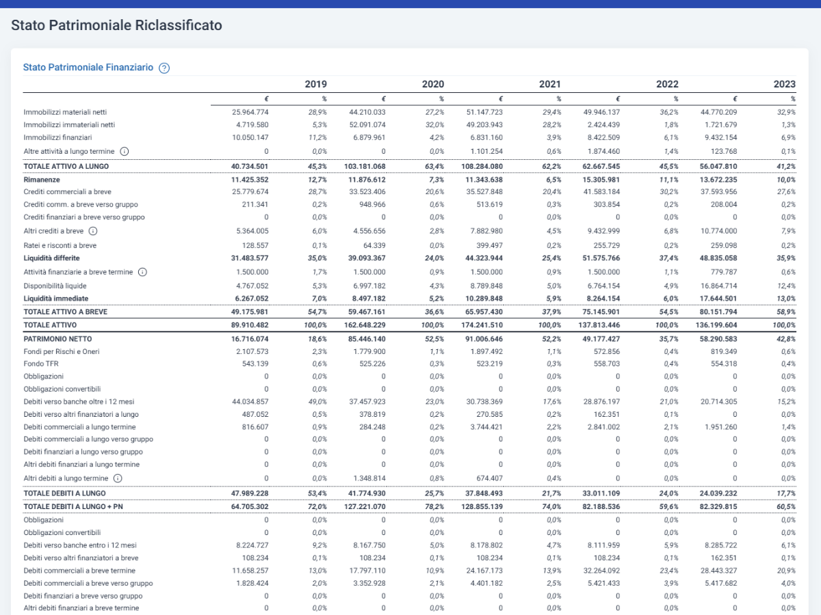Click the Stato Patrimoniale Finanziario section title

88,68
